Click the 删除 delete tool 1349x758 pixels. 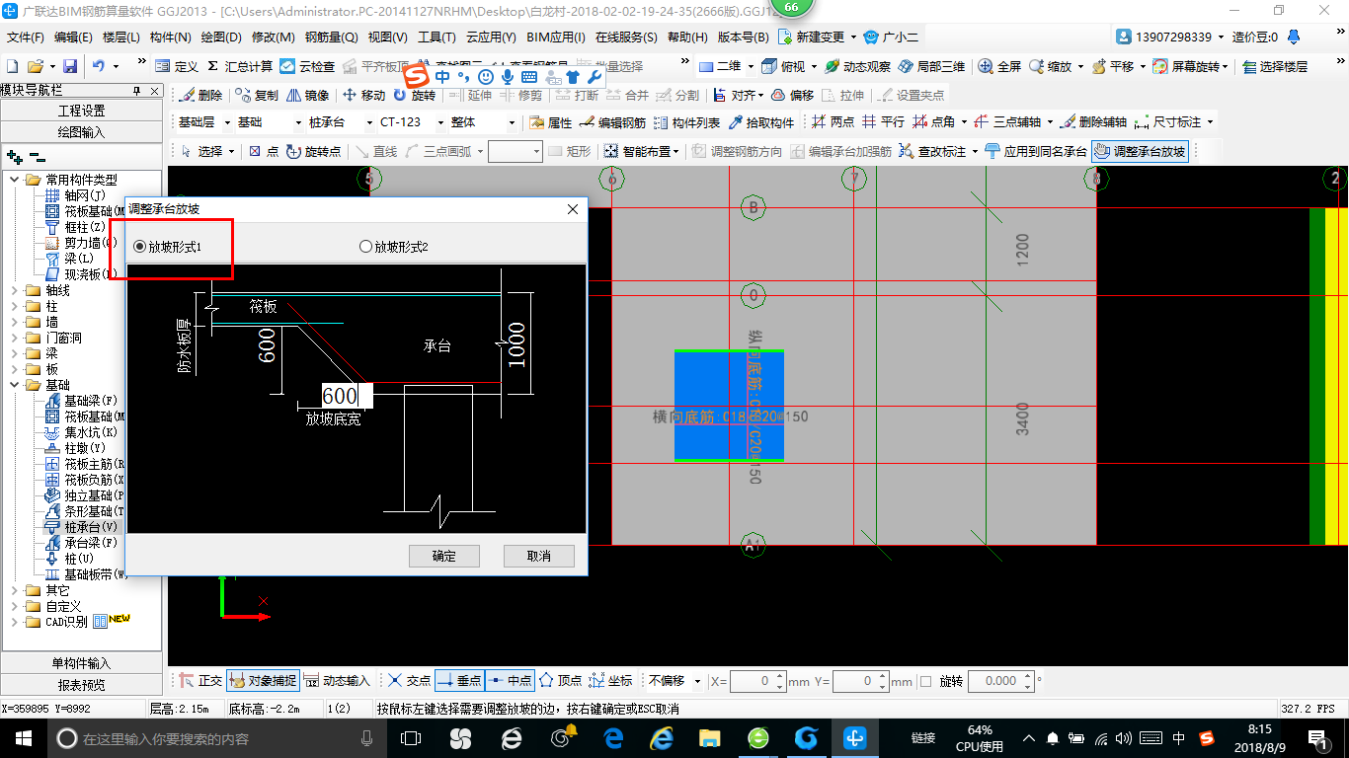pyautogui.click(x=200, y=96)
